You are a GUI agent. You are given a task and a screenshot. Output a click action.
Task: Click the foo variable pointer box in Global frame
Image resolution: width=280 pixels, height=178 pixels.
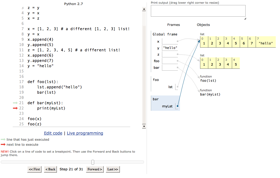coord(170,61)
